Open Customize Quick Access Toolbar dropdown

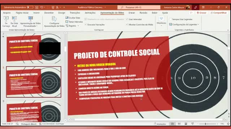point(64,7)
